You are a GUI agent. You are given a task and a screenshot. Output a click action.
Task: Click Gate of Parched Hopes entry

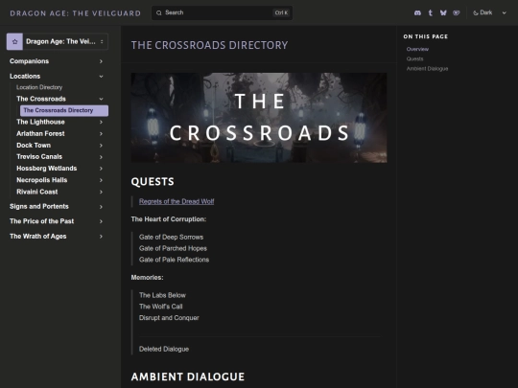click(x=173, y=248)
